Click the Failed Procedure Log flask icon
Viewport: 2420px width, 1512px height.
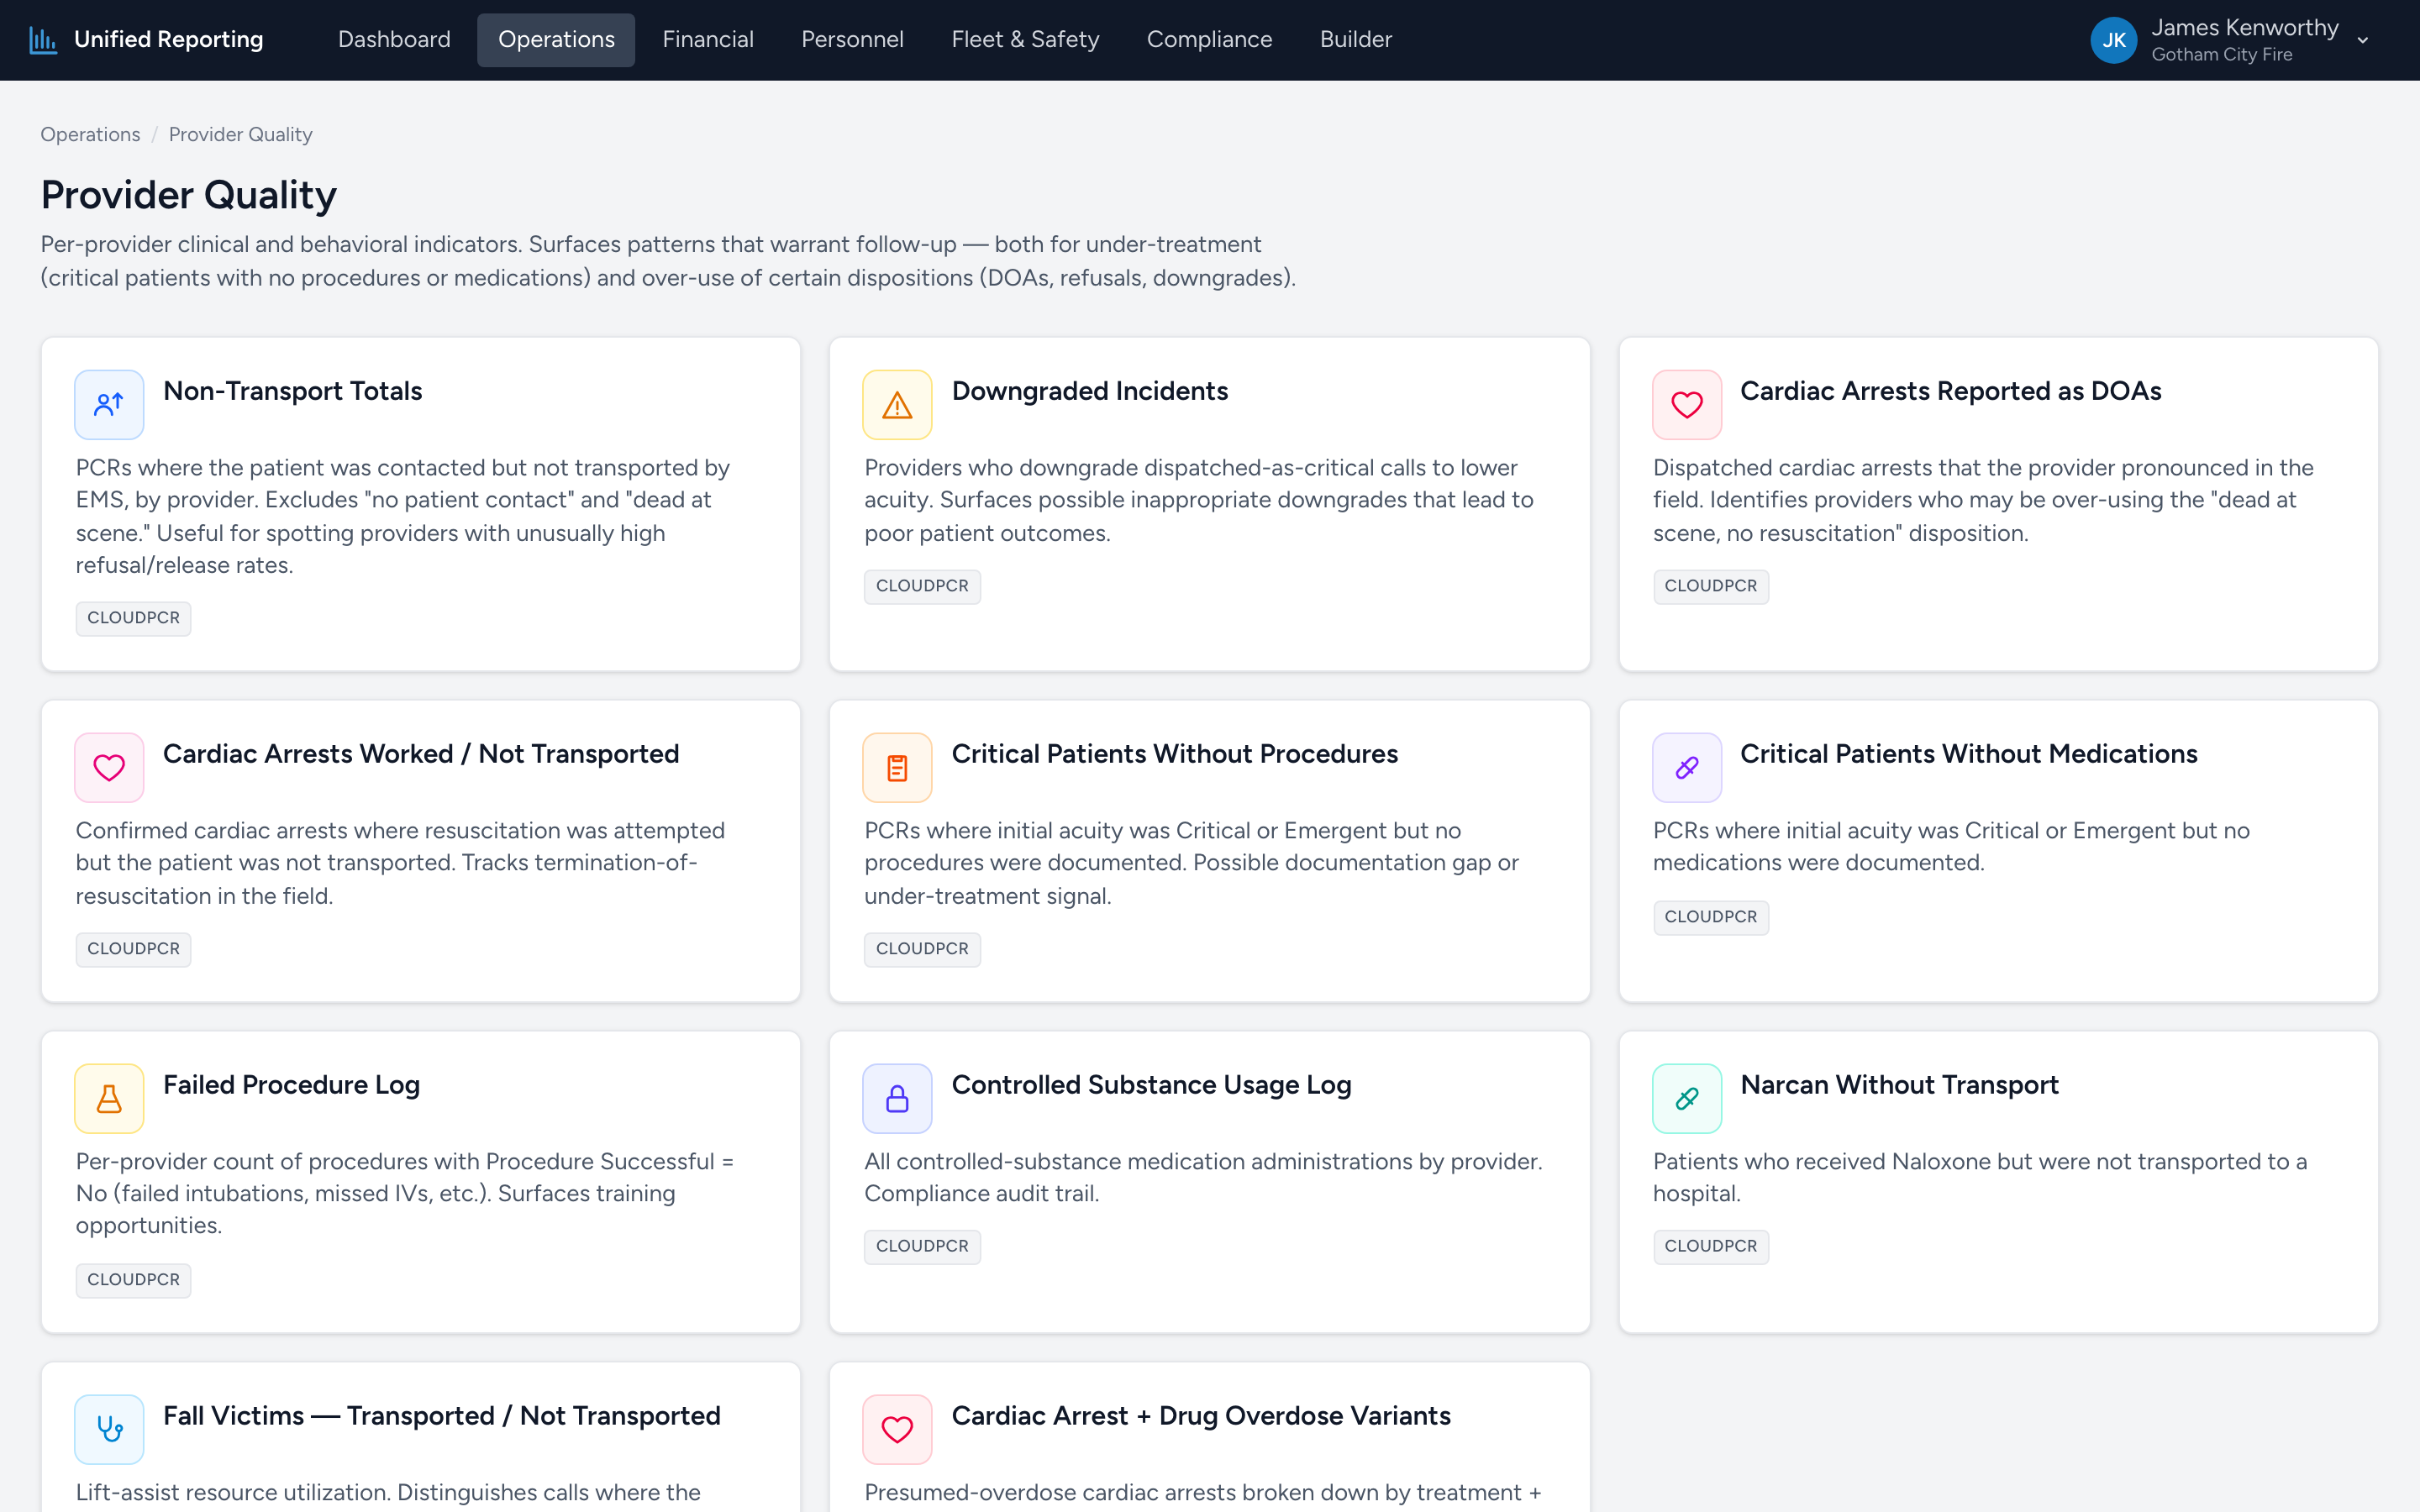(109, 1098)
